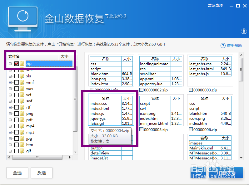The image size is (249, 185).
Task: Check the 00000005.zip file checkbox
Action: 141,129
